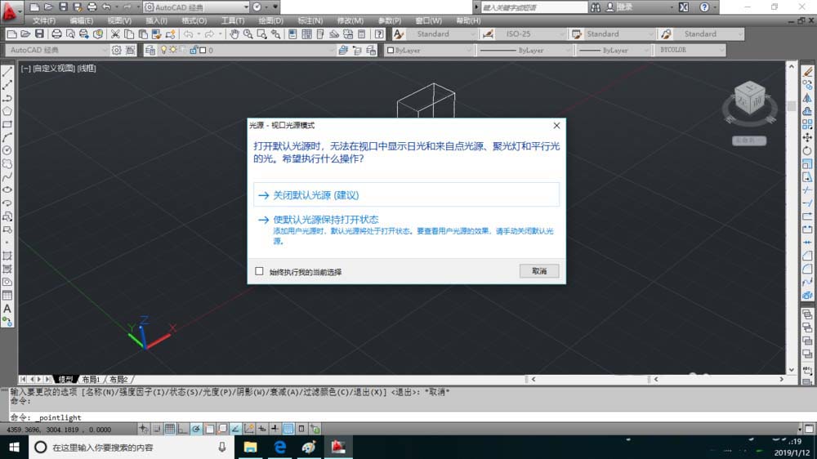Open the 格式(O) menu

(194, 20)
